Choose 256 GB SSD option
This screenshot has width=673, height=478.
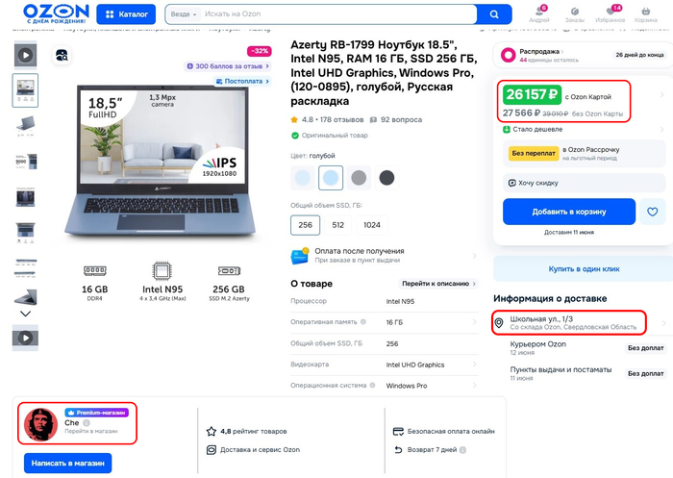coord(305,225)
